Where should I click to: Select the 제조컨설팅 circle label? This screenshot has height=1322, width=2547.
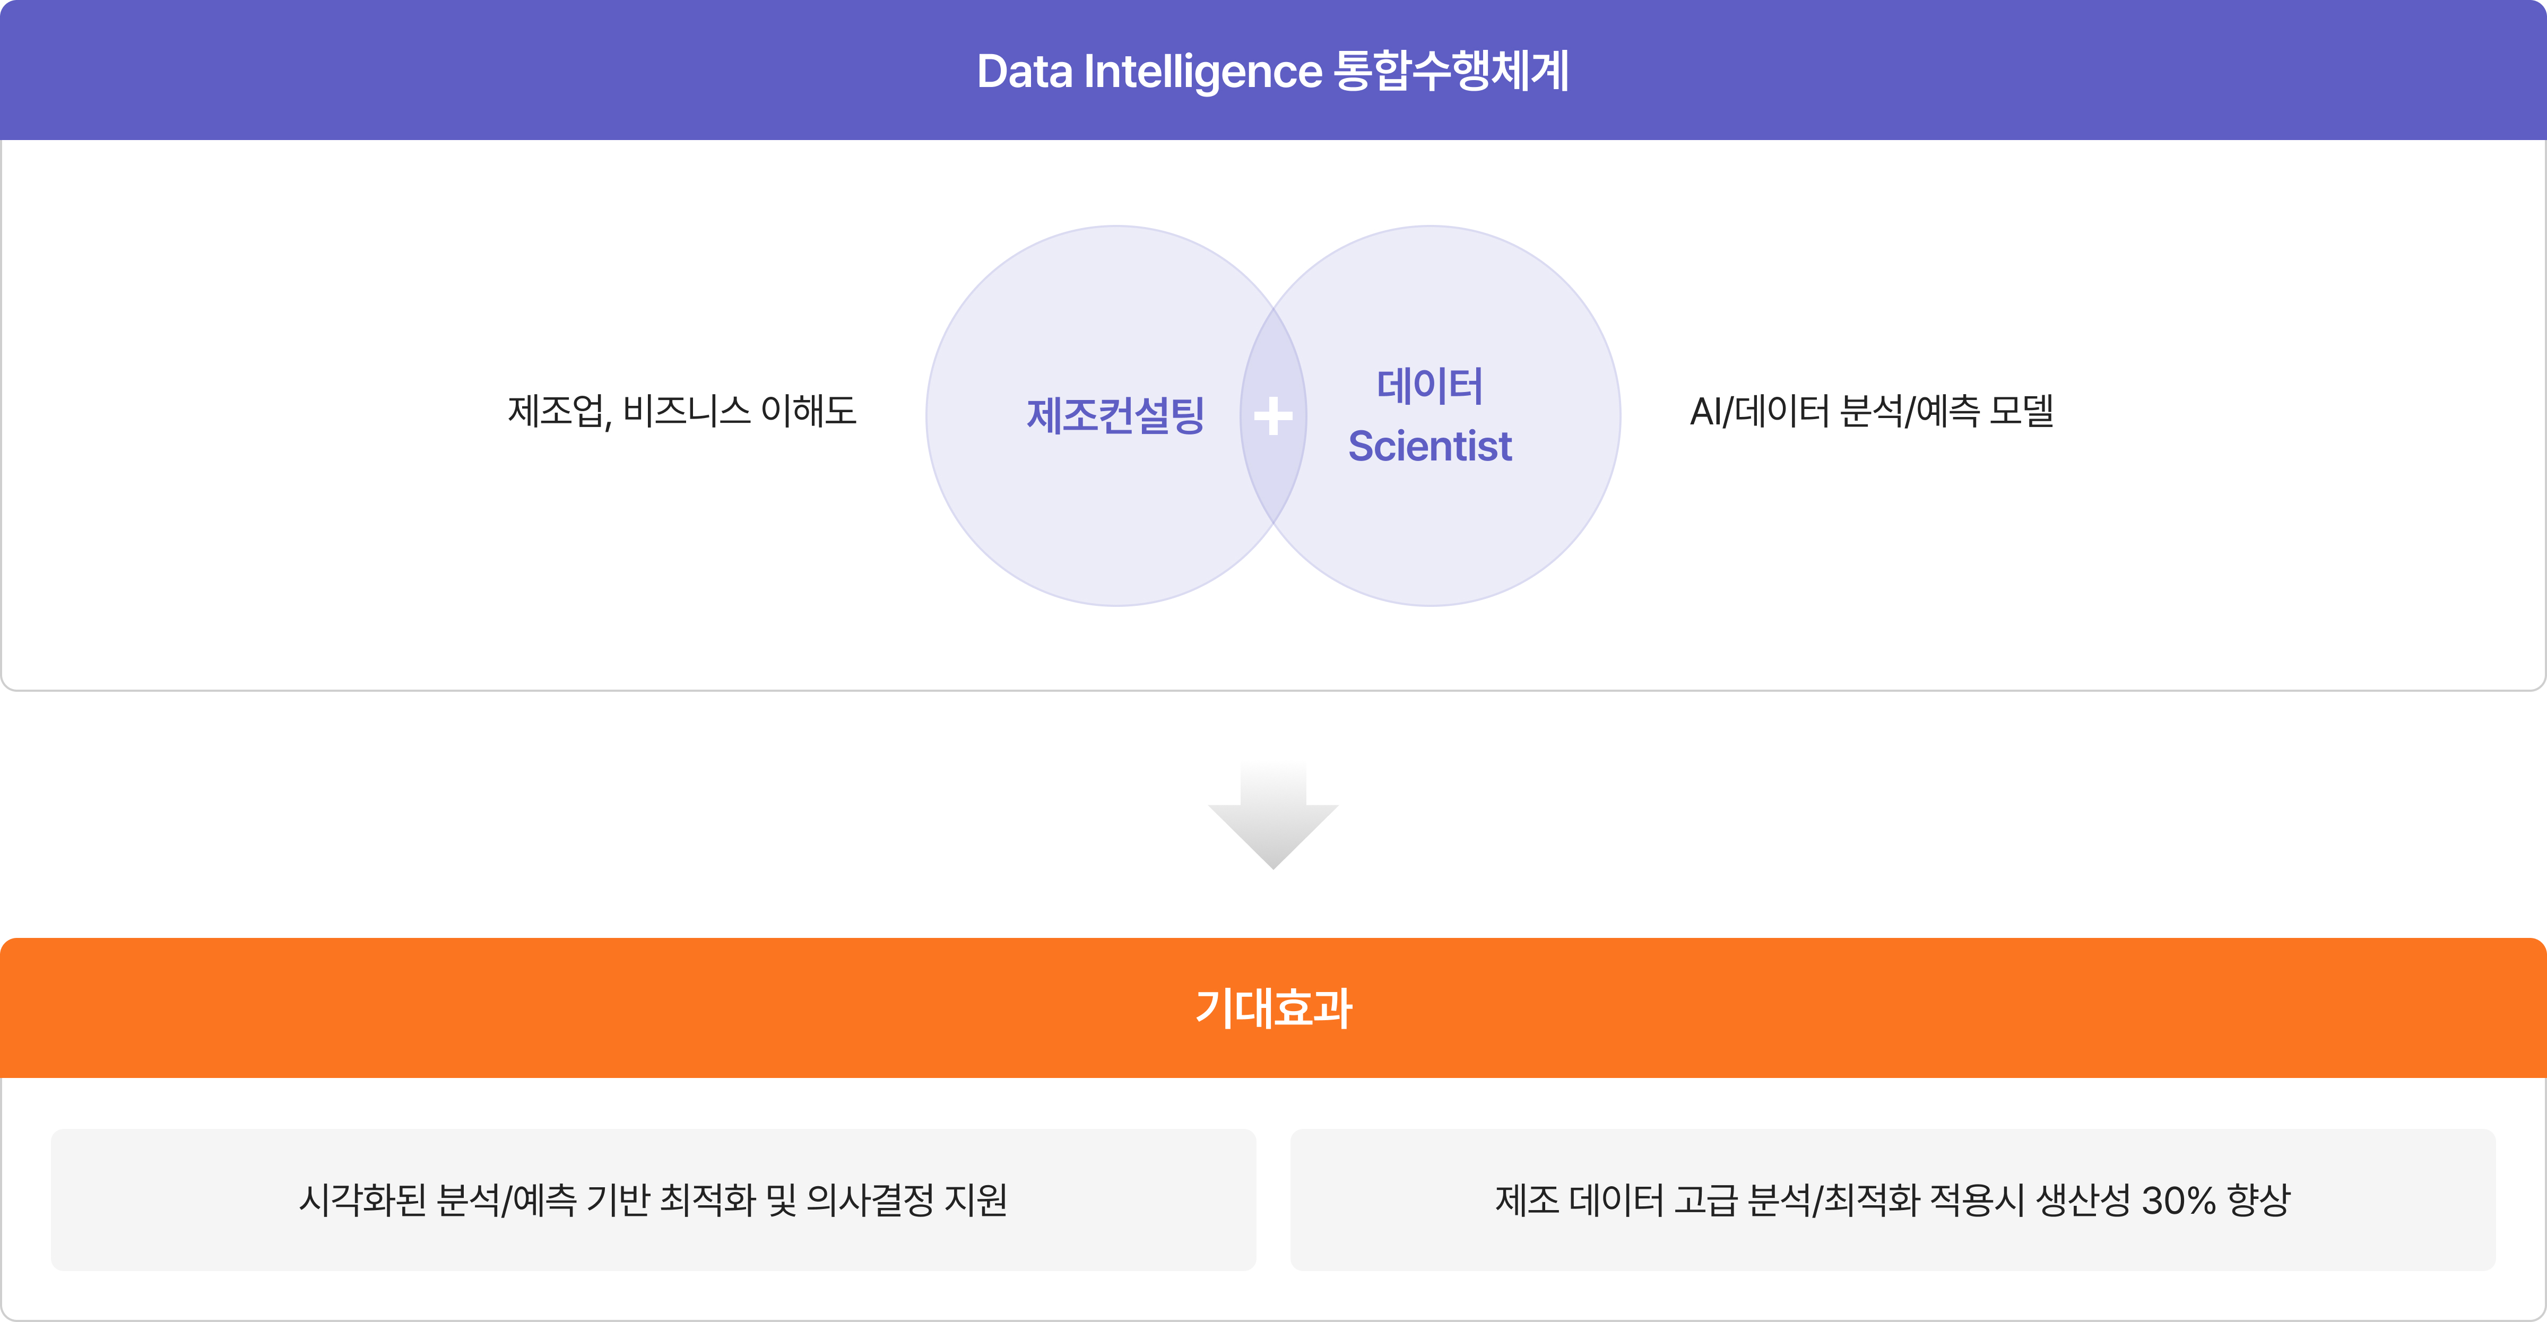click(x=1115, y=415)
